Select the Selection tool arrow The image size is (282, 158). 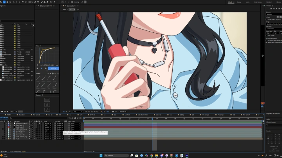[4, 2]
